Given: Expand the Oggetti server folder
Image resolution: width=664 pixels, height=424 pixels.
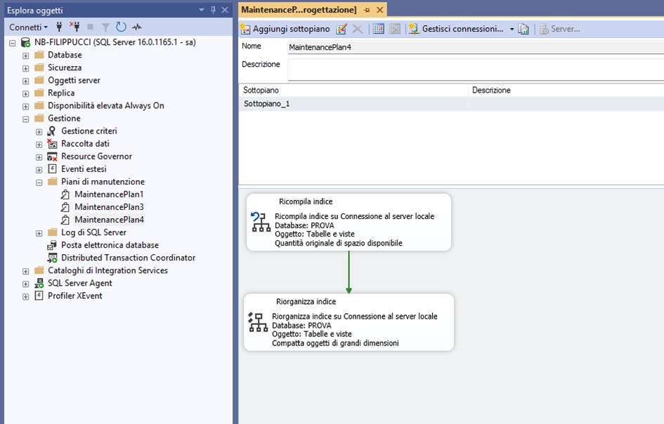Looking at the screenshot, I should 25,81.
